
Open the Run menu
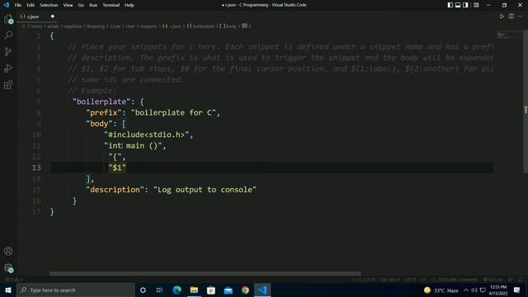click(93, 5)
